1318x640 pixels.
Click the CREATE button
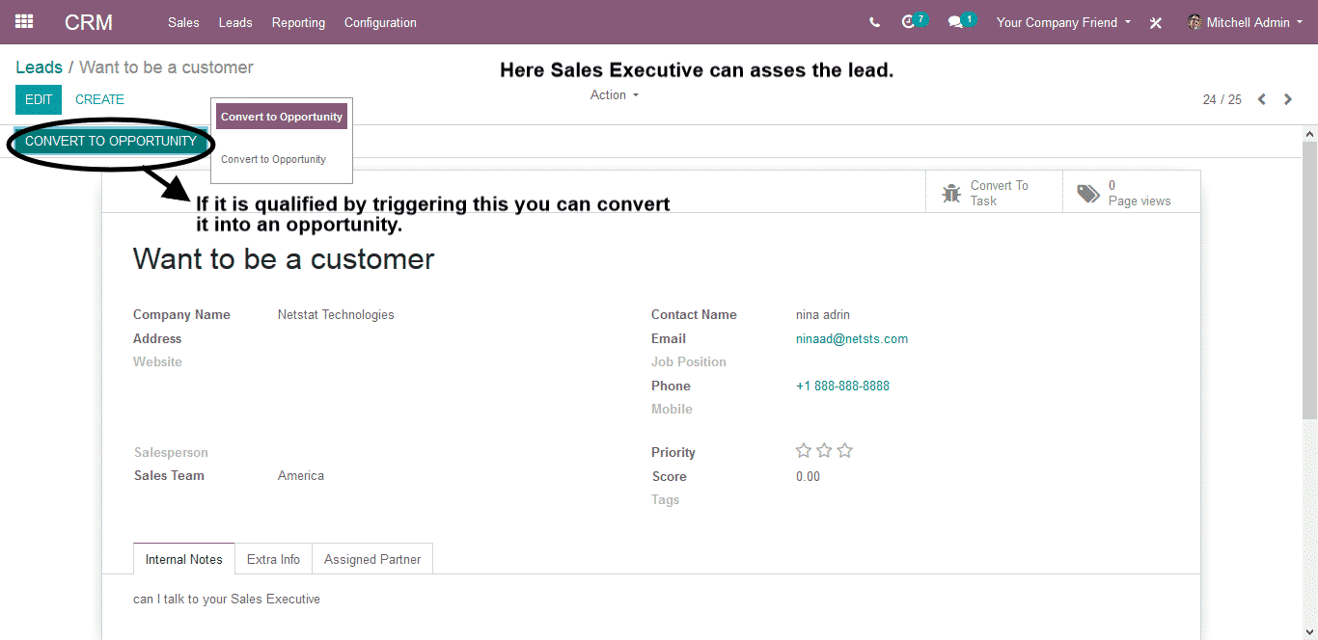point(99,99)
